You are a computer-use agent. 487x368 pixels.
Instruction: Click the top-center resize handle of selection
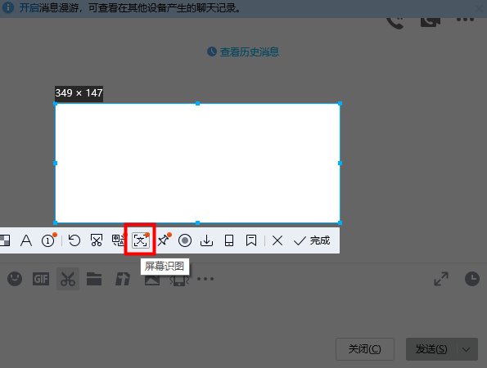click(197, 104)
